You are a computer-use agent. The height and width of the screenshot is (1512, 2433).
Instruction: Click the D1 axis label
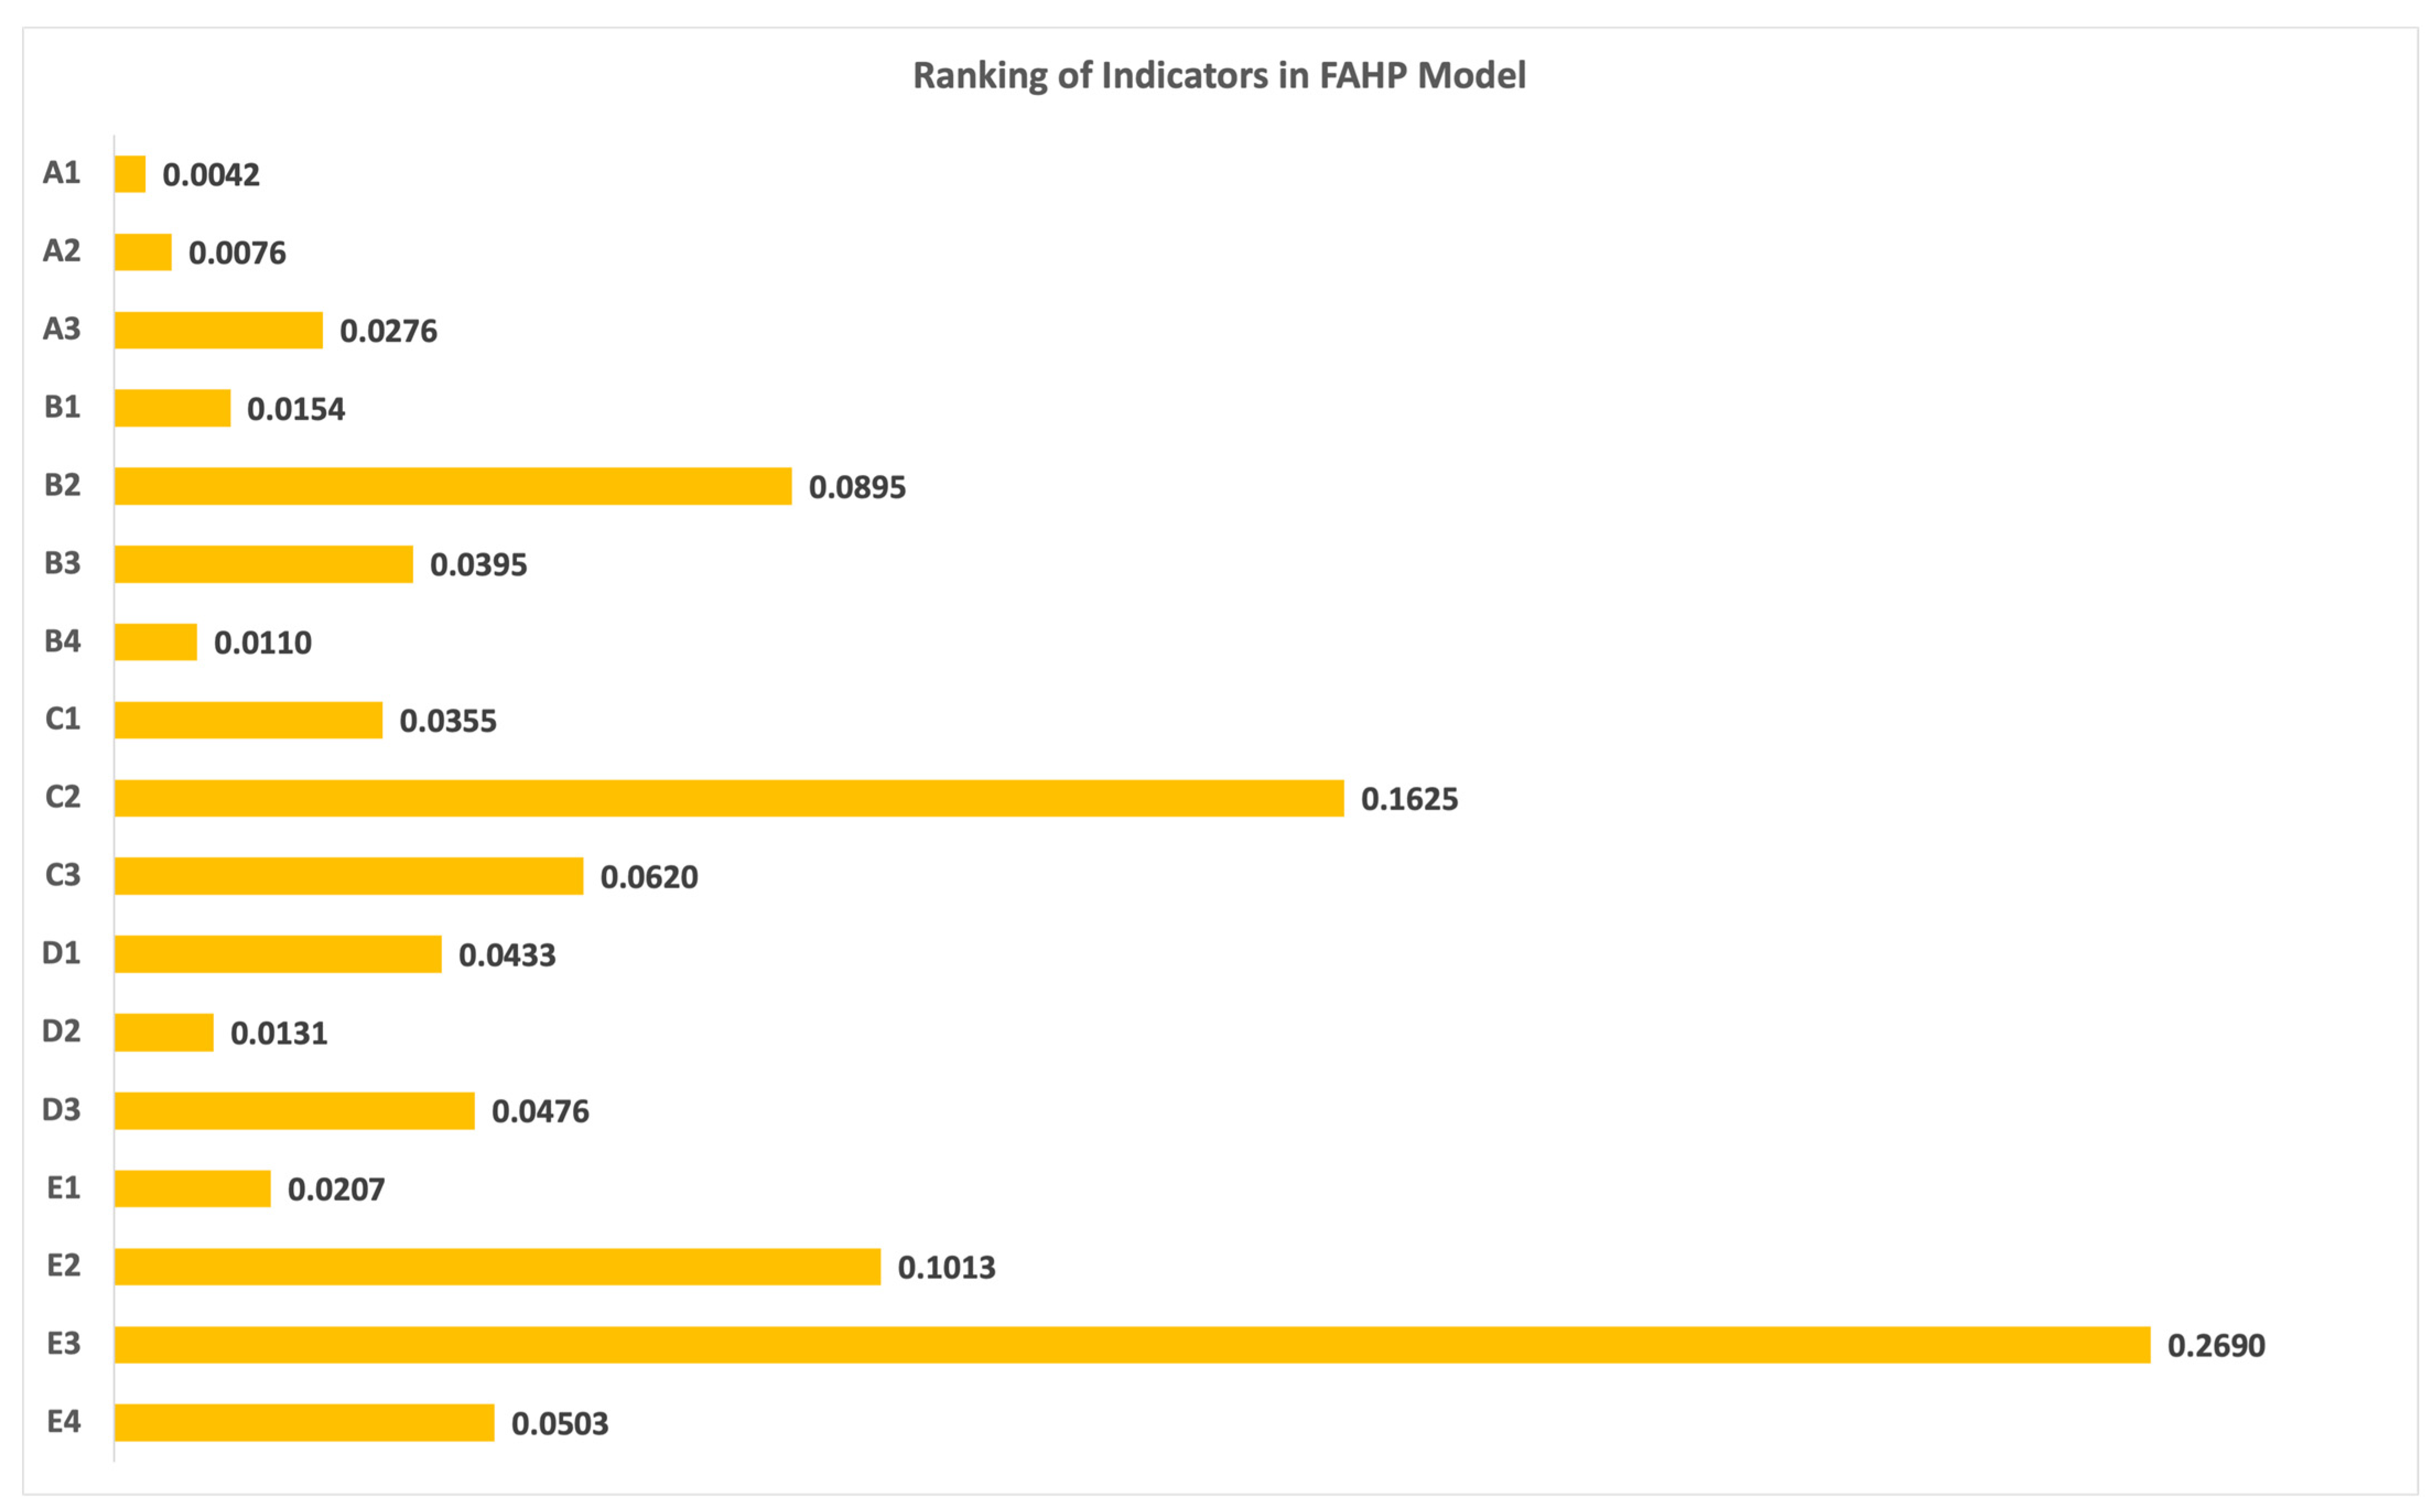tap(61, 953)
